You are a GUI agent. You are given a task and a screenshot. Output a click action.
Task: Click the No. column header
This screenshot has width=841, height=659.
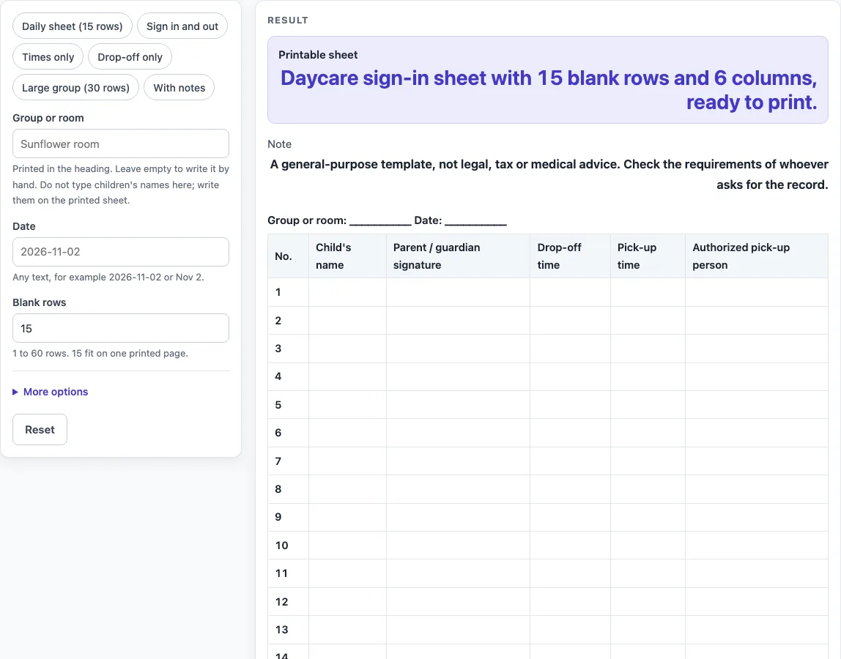coord(289,256)
